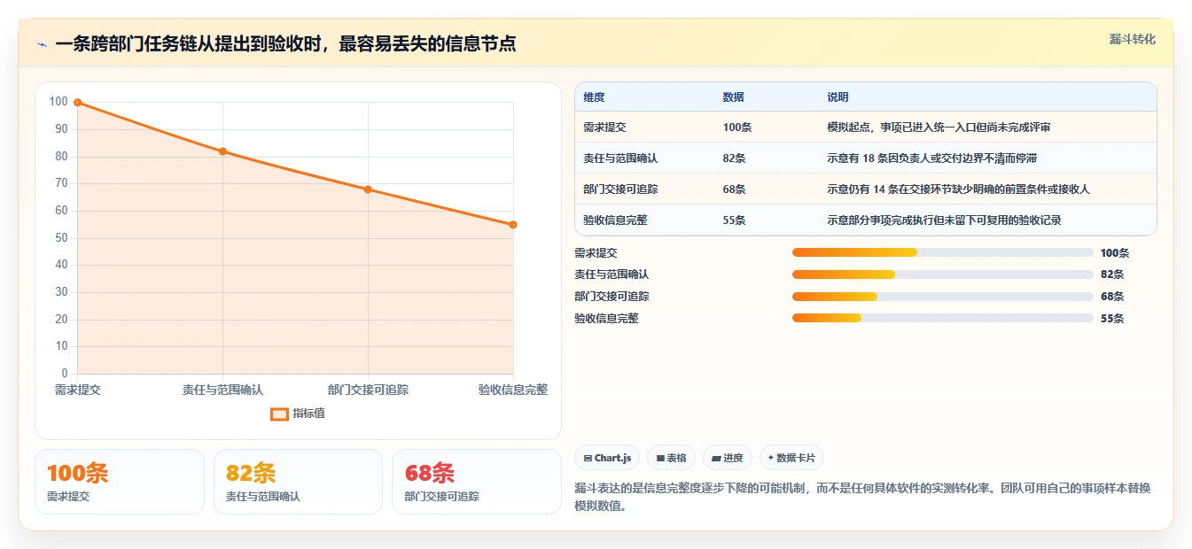Click the Chart.js chip
The height and width of the screenshot is (549, 1192).
(x=607, y=458)
